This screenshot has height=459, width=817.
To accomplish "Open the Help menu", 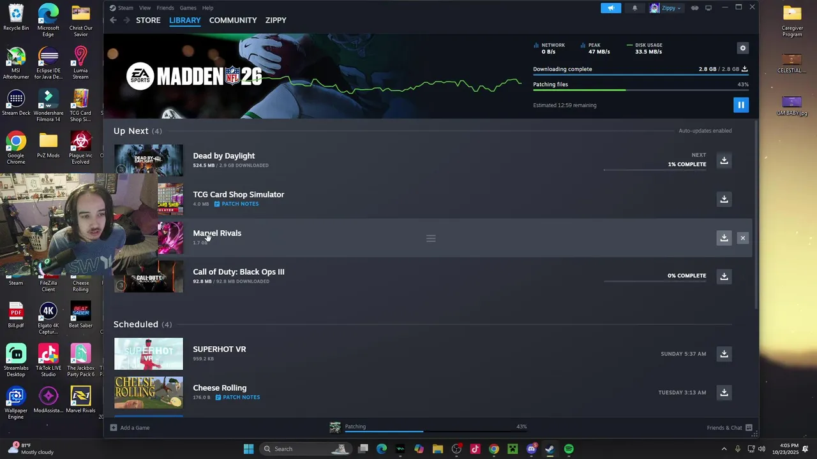I will coord(207,8).
